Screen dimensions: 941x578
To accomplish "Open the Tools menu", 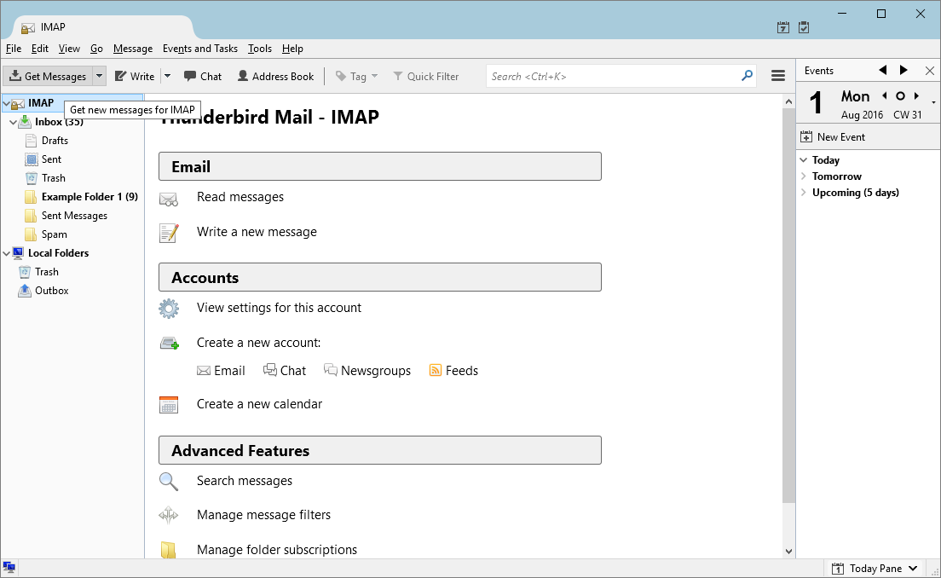I will [260, 49].
